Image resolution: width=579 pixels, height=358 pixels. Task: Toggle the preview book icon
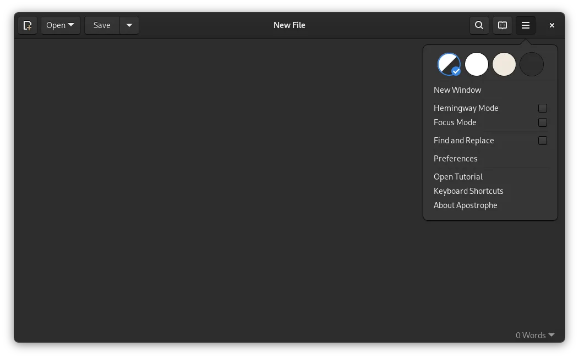(x=502, y=25)
